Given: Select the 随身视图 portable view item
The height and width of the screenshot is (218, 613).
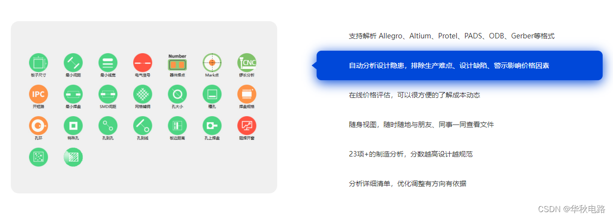Looking at the screenshot, I should (421, 125).
